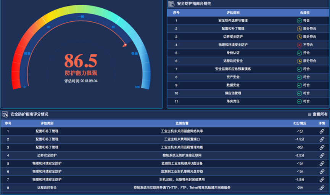Click alert text 主机USB、光驱等未封闭或禁用

point(182,180)
